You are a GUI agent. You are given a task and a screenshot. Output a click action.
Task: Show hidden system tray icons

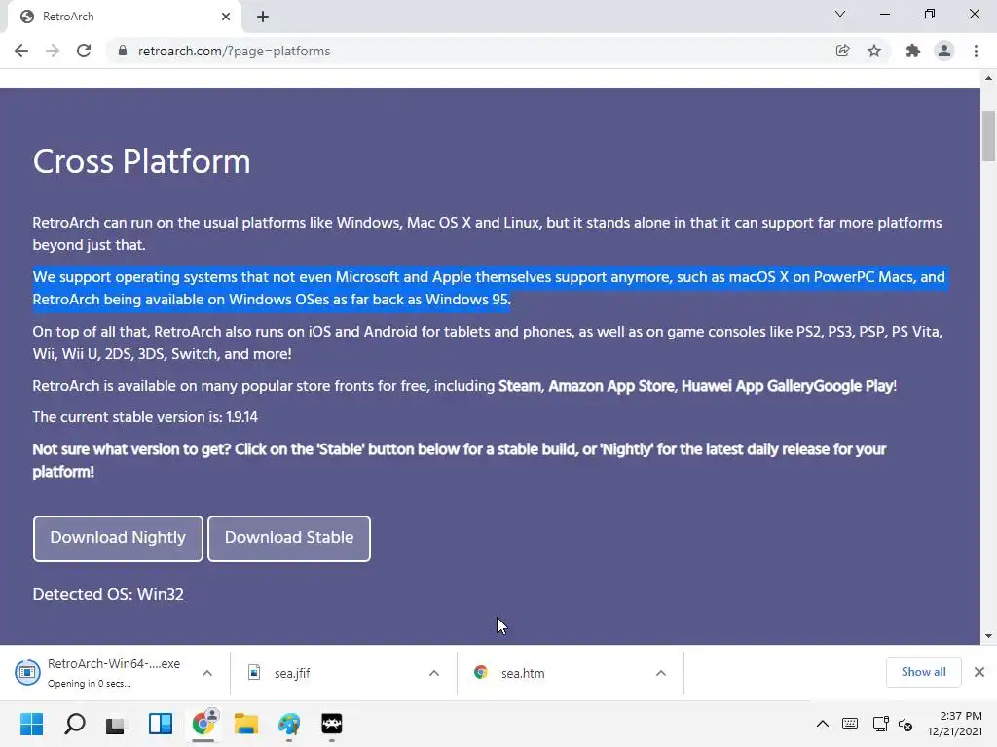(822, 724)
